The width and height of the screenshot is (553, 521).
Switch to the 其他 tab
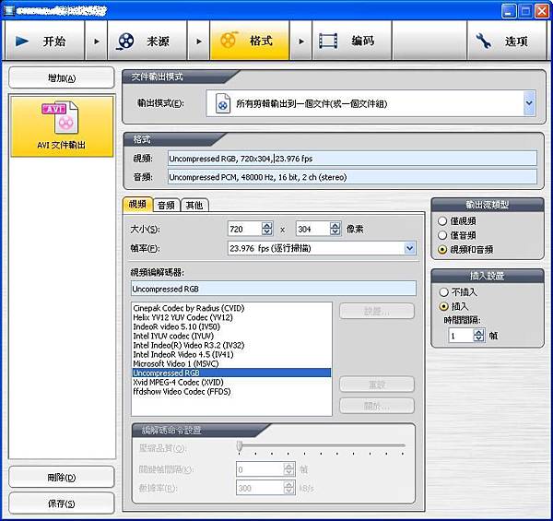194,206
